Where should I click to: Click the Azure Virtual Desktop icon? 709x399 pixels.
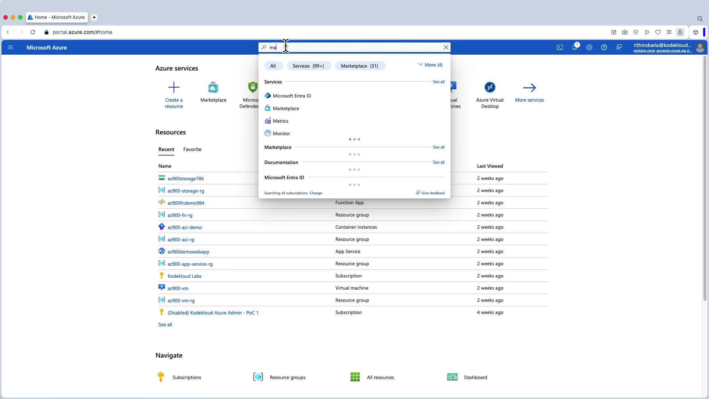click(490, 88)
